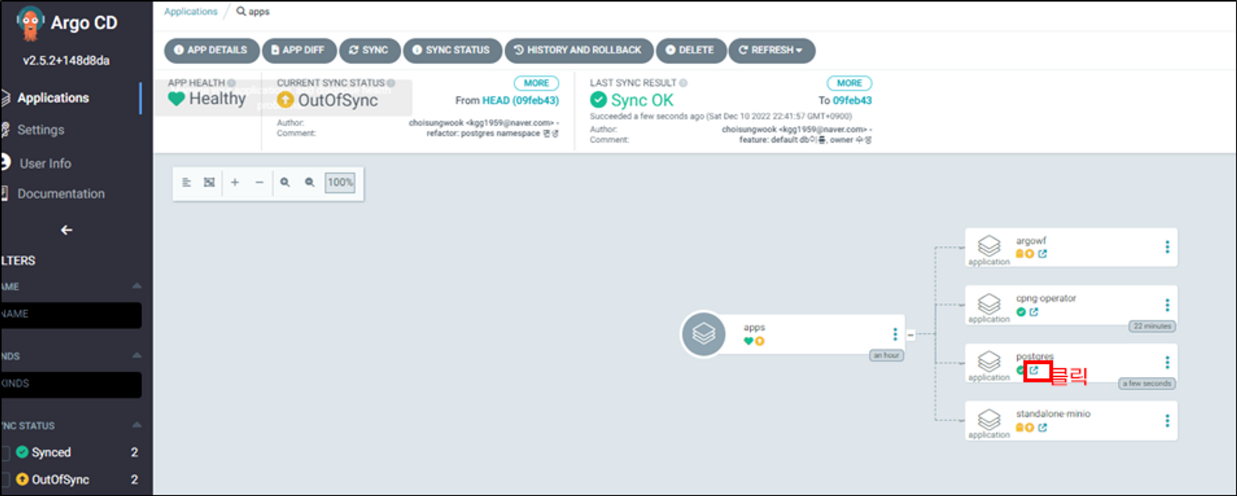Click the Applications breadcrumb link
This screenshot has width=1237, height=496.
tap(190, 11)
